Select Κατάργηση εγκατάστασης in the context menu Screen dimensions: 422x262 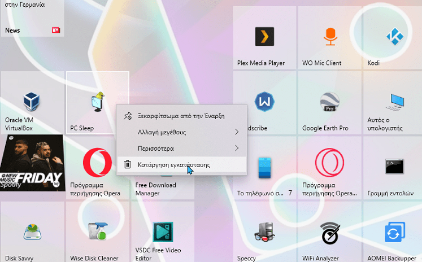(182, 164)
